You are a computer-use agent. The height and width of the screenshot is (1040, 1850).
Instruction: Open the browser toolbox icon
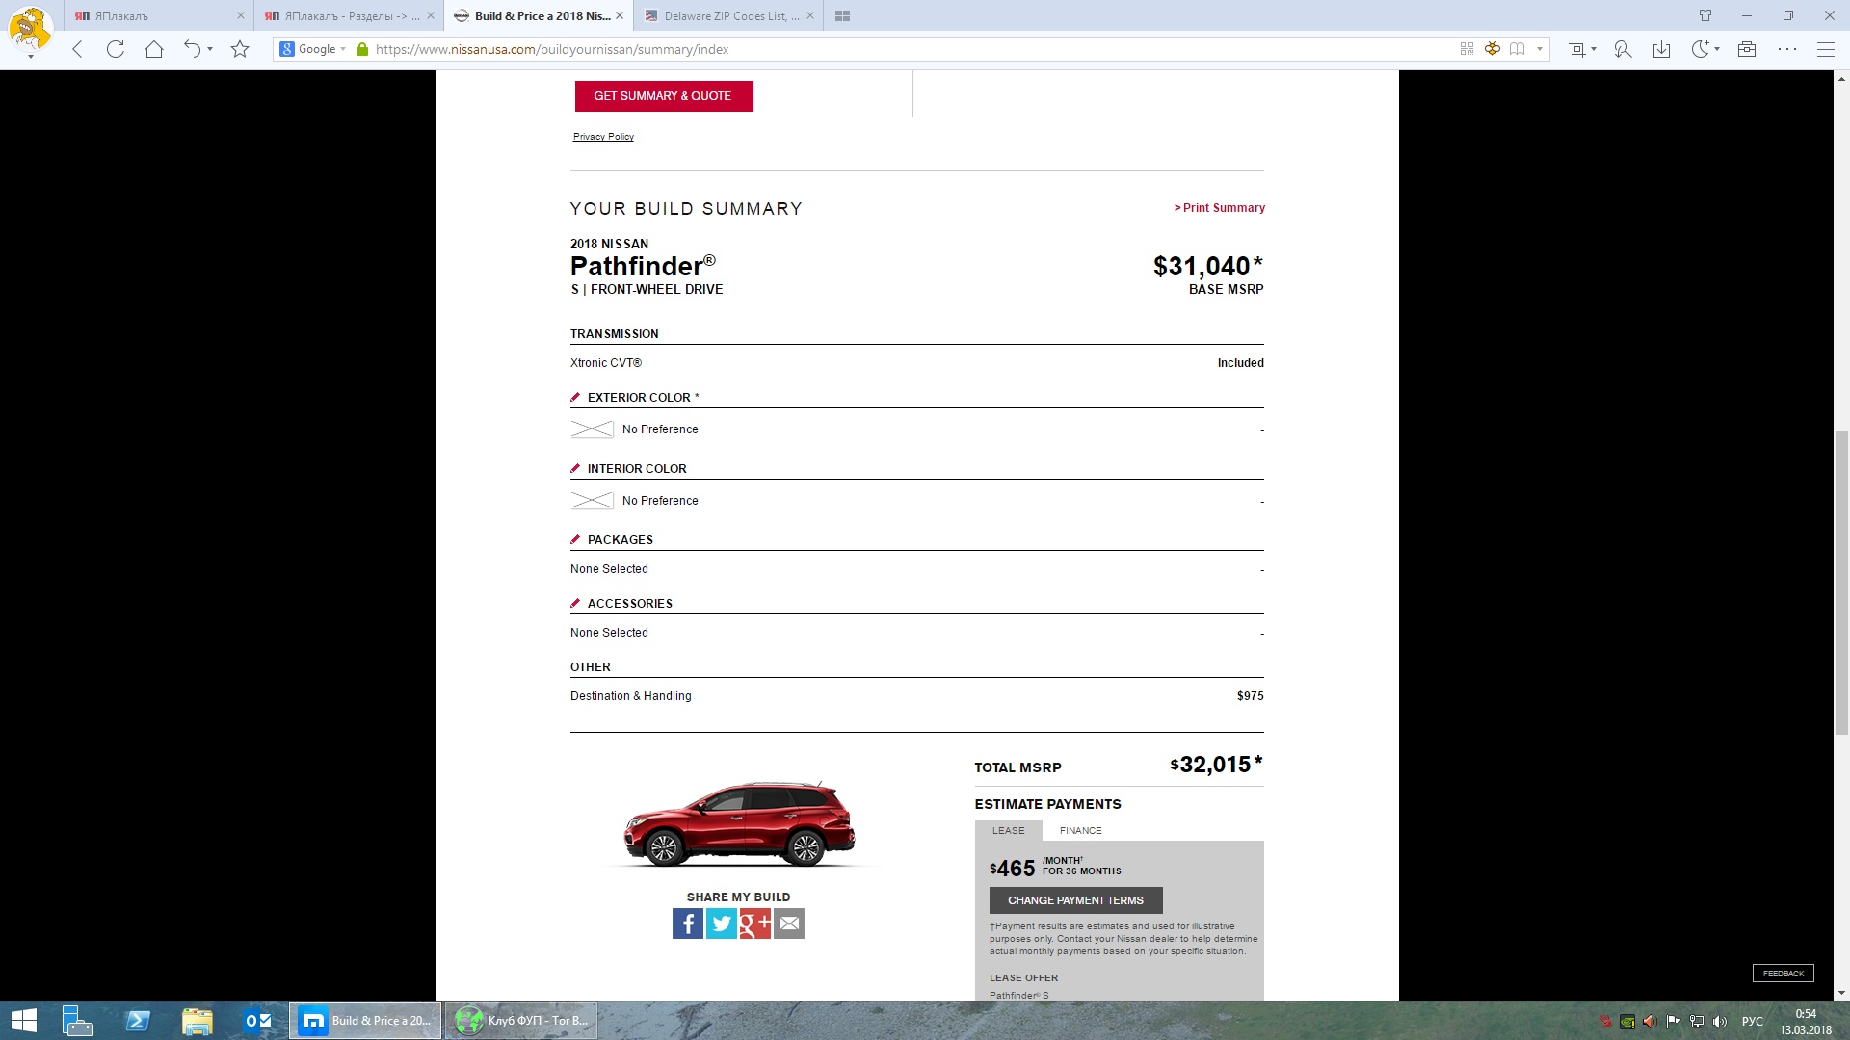point(1747,49)
